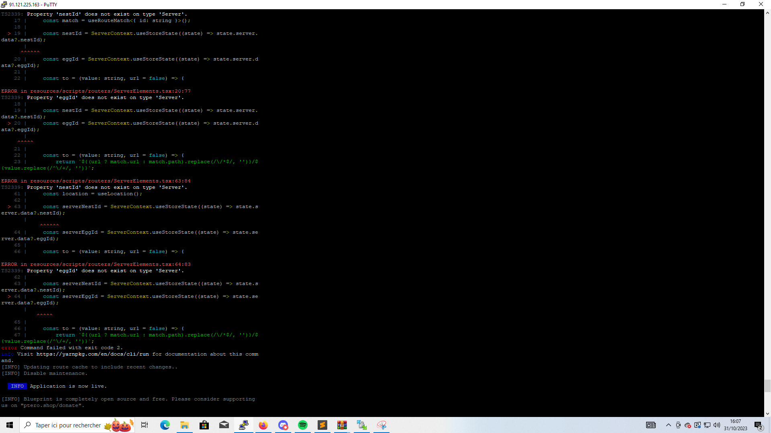This screenshot has width=771, height=433.
Task: Click the PuTTY vertical scrollbar thumb
Action: pyautogui.click(x=767, y=386)
